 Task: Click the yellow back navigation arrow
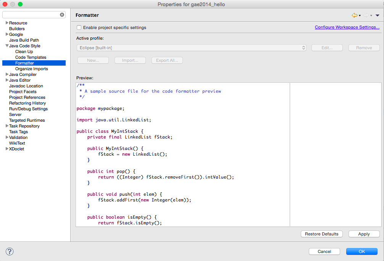coord(355,15)
